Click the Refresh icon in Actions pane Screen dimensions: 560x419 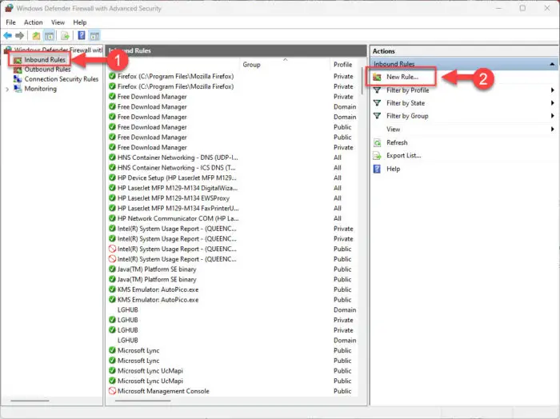pyautogui.click(x=377, y=143)
